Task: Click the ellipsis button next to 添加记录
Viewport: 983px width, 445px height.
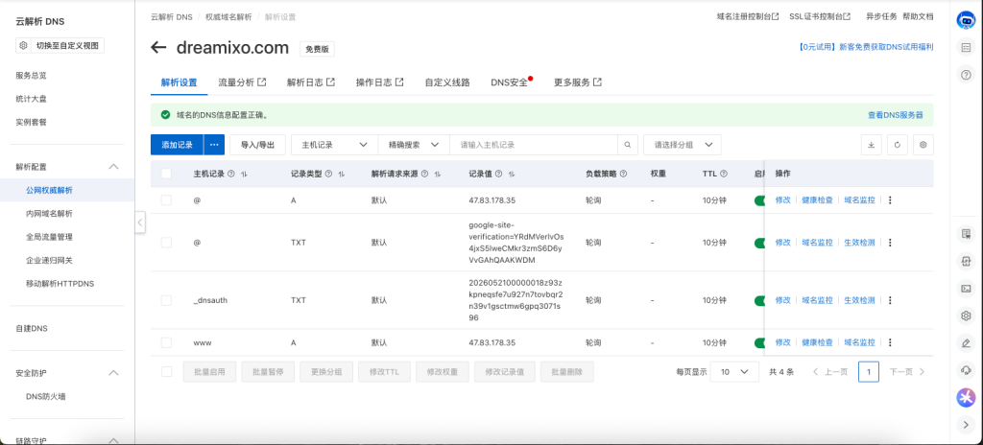Action: [214, 145]
